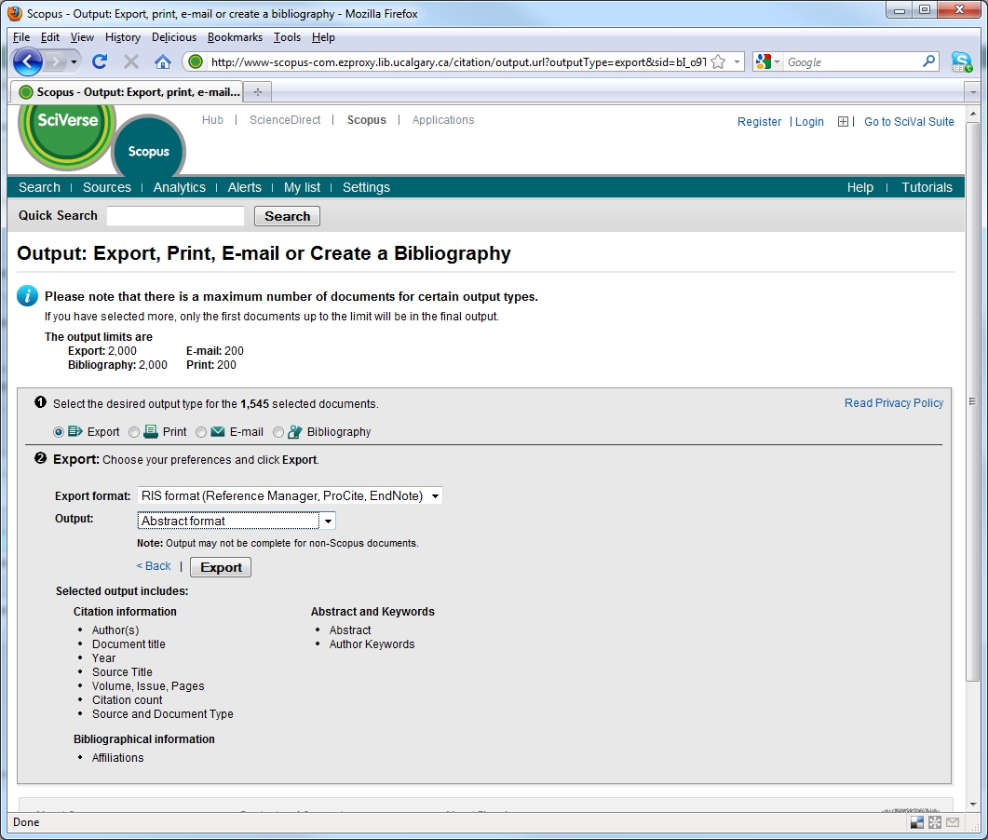Select the Export radio button
988x840 pixels.
coord(60,432)
